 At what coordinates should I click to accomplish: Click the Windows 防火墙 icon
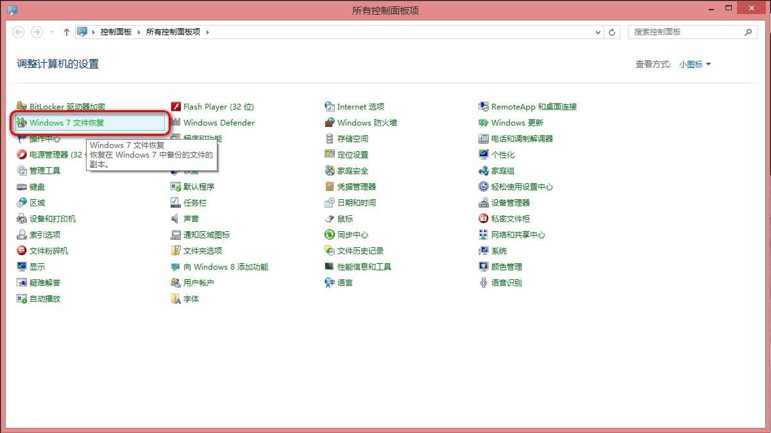(x=330, y=123)
